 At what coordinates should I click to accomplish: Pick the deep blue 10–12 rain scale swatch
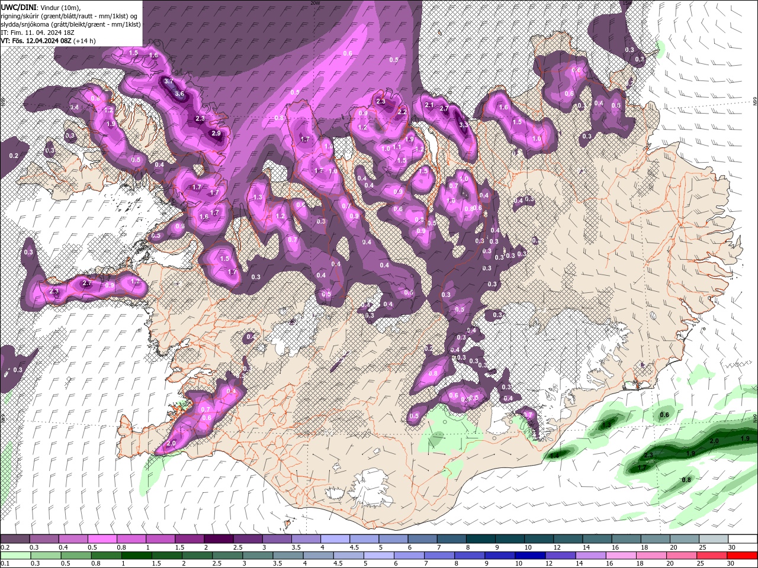coord(530,556)
